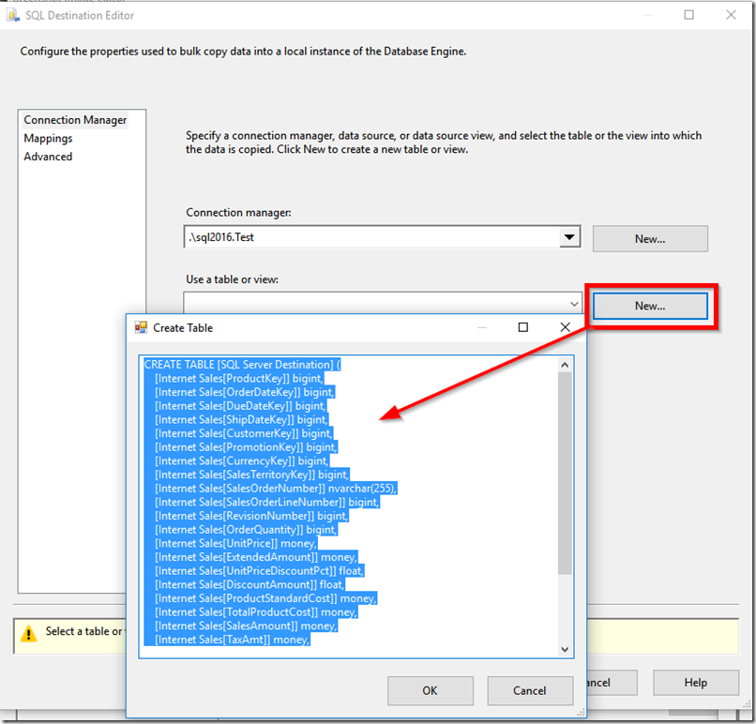Click the CustomerKey bigint line
This screenshot has width=756, height=724.
tap(244, 433)
